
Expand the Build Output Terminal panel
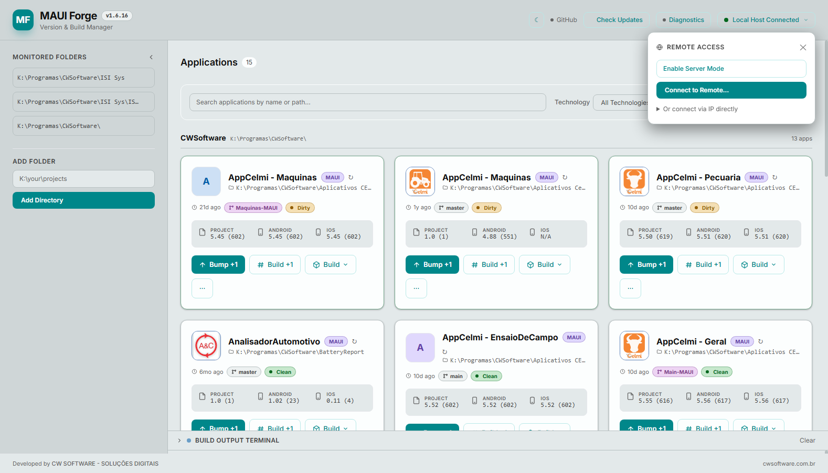(x=179, y=440)
